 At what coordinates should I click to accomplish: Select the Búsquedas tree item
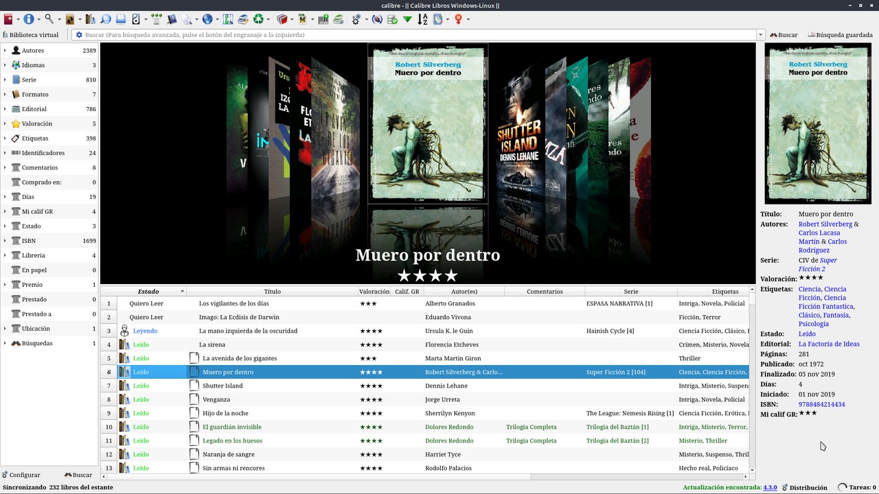49,343
